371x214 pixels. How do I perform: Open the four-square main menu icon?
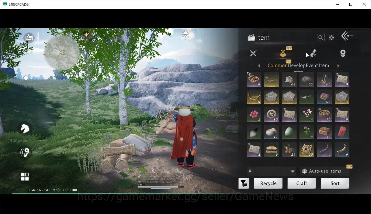[x=25, y=177]
